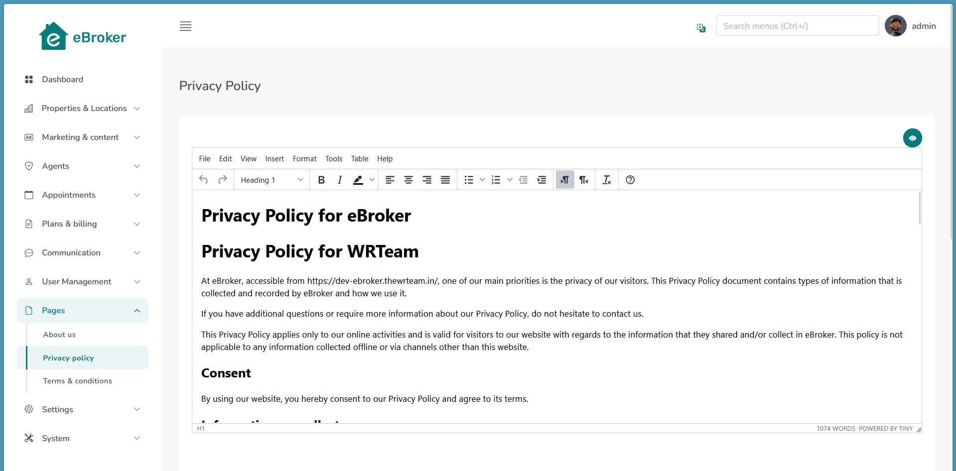The width and height of the screenshot is (956, 471).
Task: Open the Table menu
Action: 360,158
